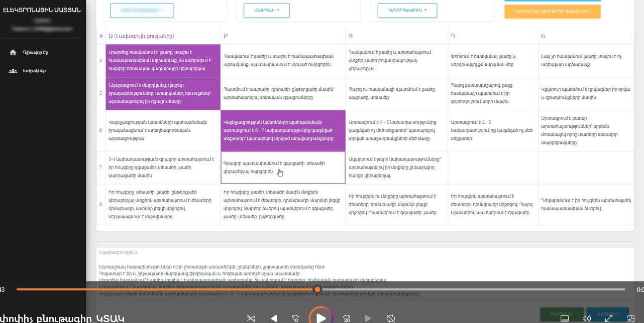The image size is (644, 323).
Task: Select the row 4 cell under column Դ
Action: (493, 60)
